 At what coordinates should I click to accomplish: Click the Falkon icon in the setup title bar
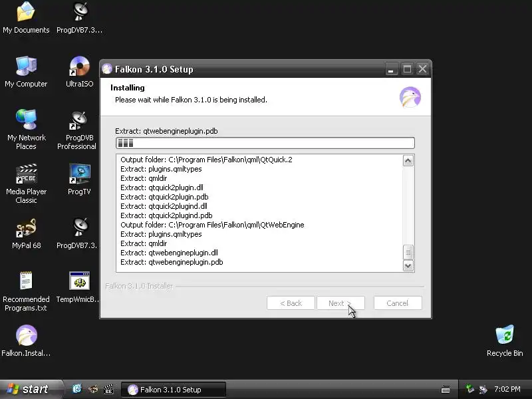pos(107,69)
